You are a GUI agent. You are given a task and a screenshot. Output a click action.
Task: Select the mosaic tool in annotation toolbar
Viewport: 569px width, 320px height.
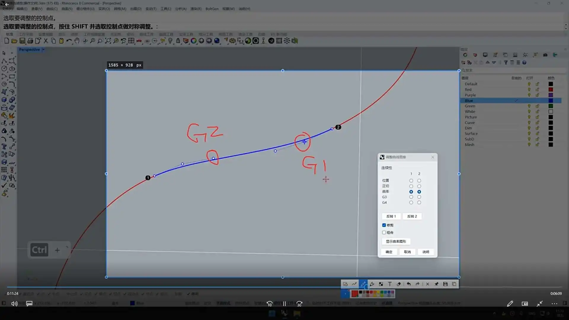point(381,284)
